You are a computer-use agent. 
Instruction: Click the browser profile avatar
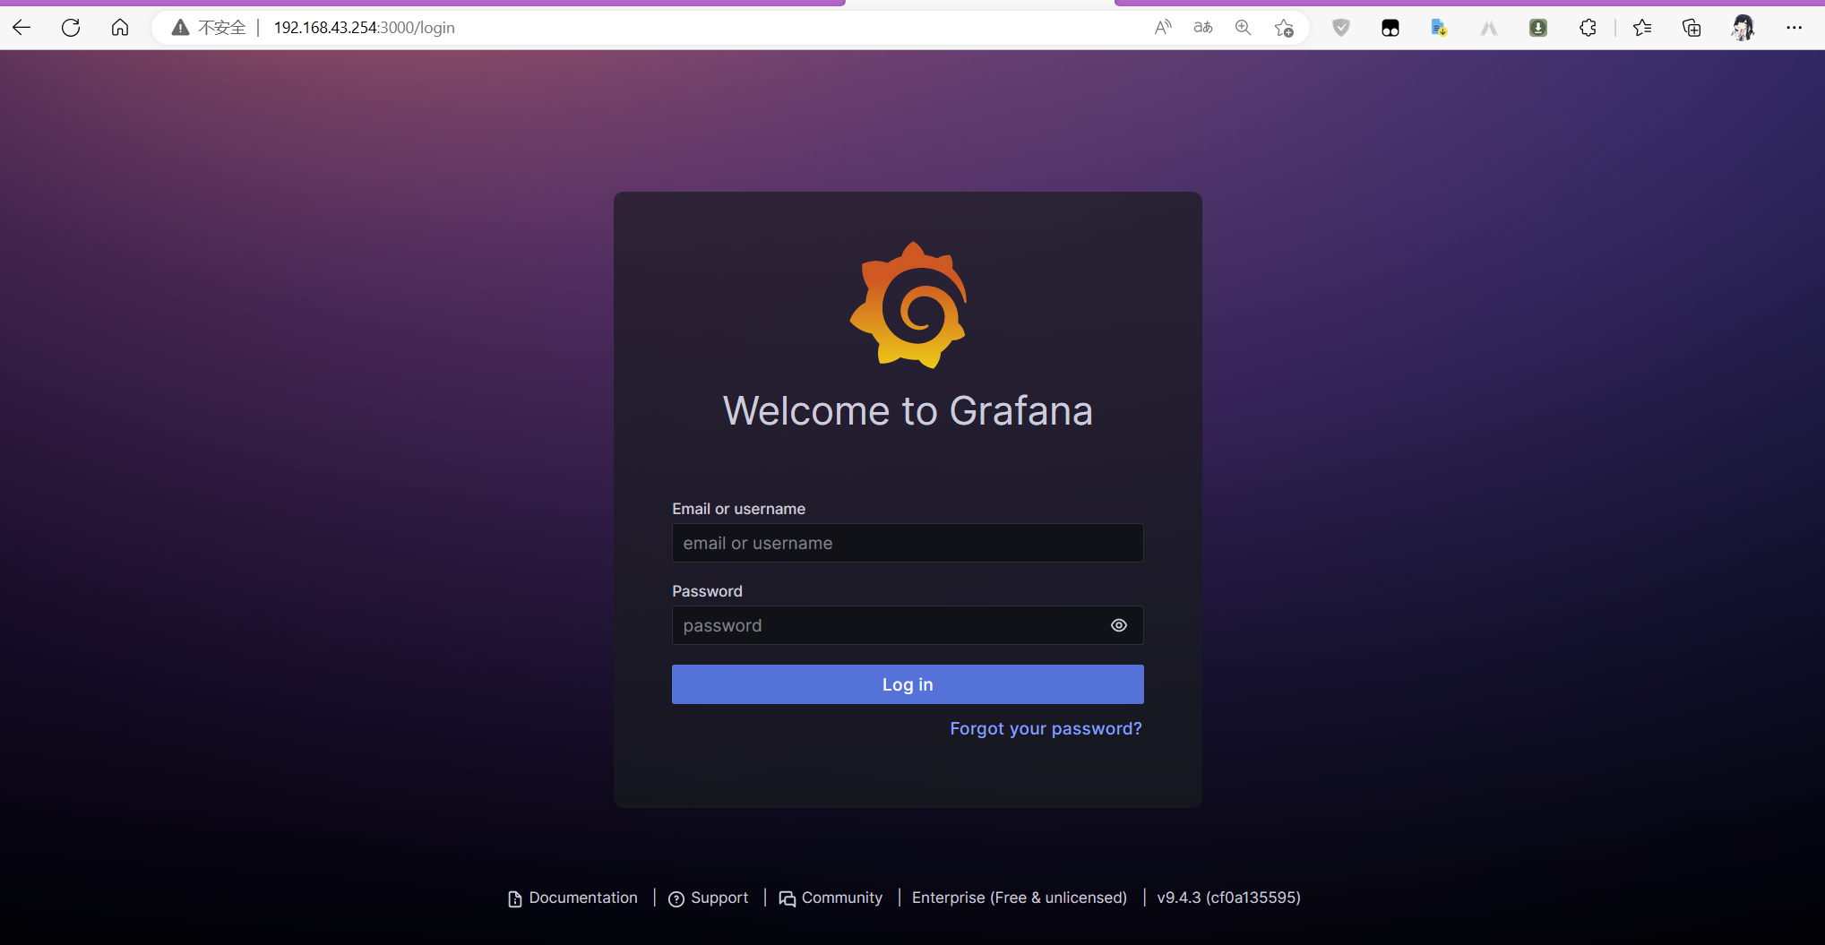pyautogui.click(x=1742, y=27)
